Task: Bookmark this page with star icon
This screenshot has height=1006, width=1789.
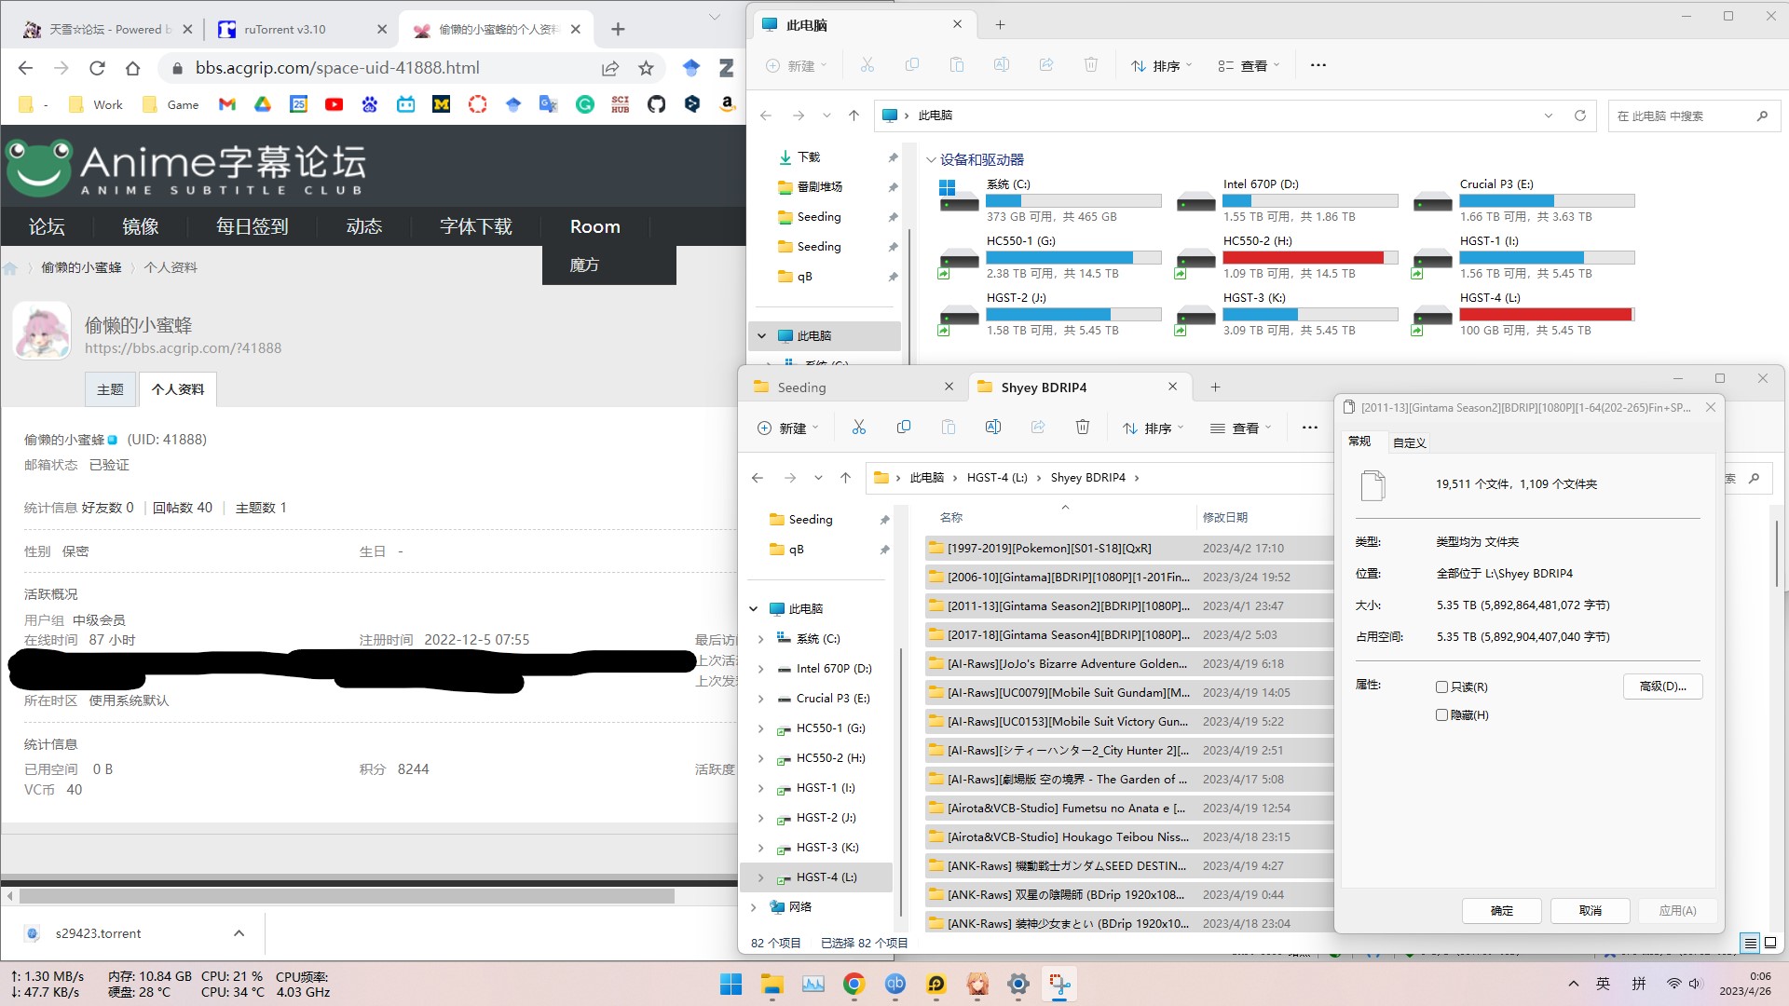Action: 646,68
